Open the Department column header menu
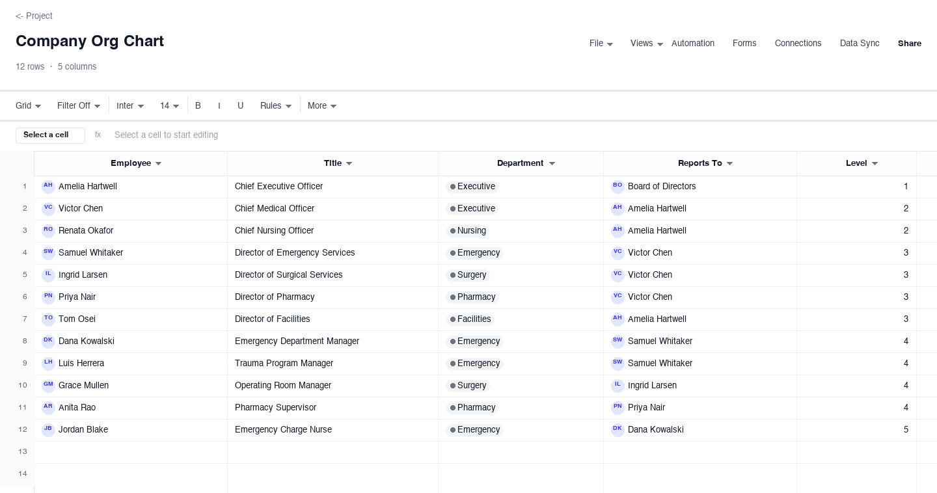The height and width of the screenshot is (493, 937). pyautogui.click(x=552, y=164)
